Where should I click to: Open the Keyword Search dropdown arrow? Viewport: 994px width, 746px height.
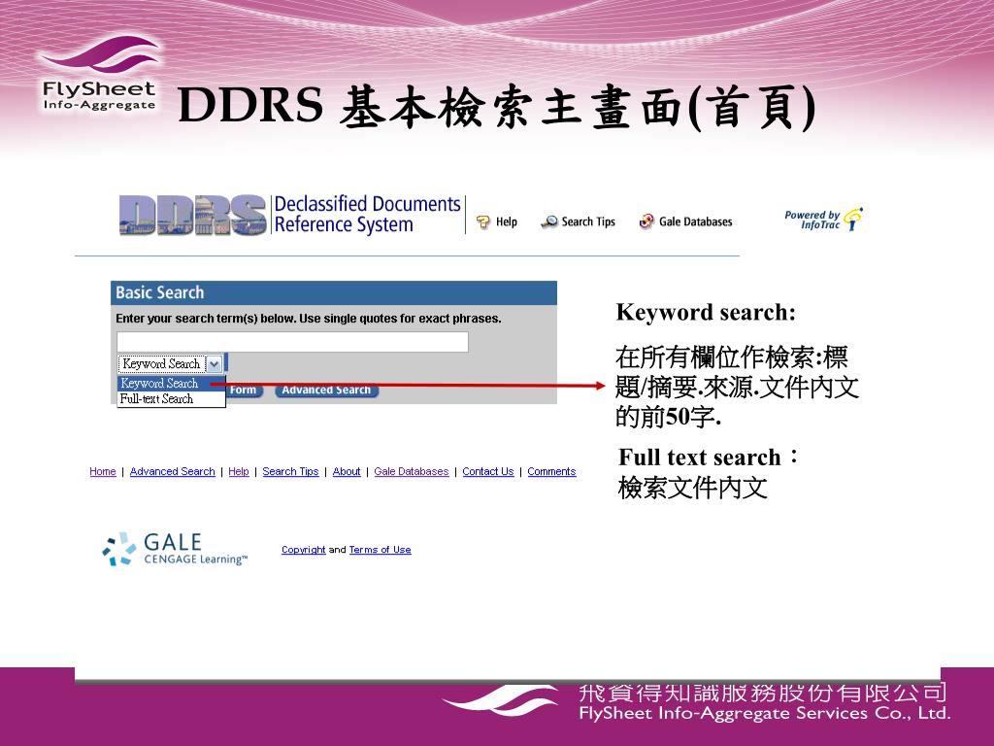coord(215,364)
